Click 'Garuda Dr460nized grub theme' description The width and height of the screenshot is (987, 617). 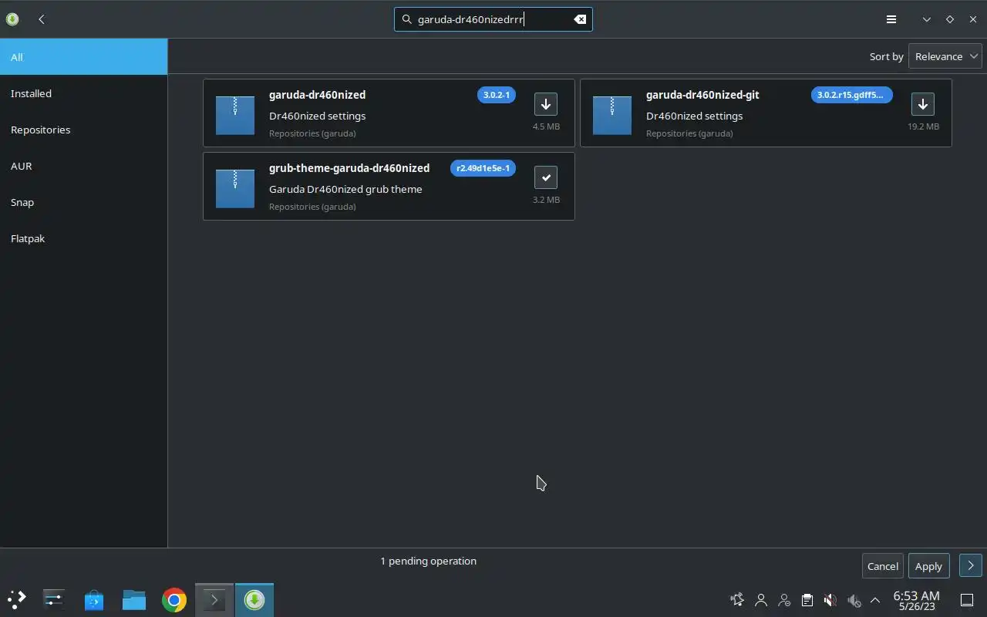pyautogui.click(x=345, y=189)
